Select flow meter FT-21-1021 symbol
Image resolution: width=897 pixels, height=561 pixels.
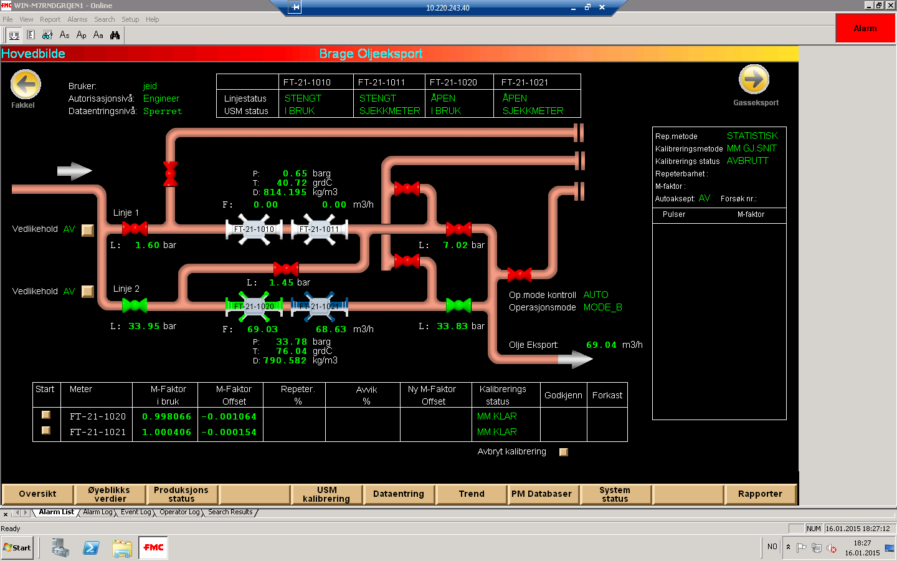[319, 306]
